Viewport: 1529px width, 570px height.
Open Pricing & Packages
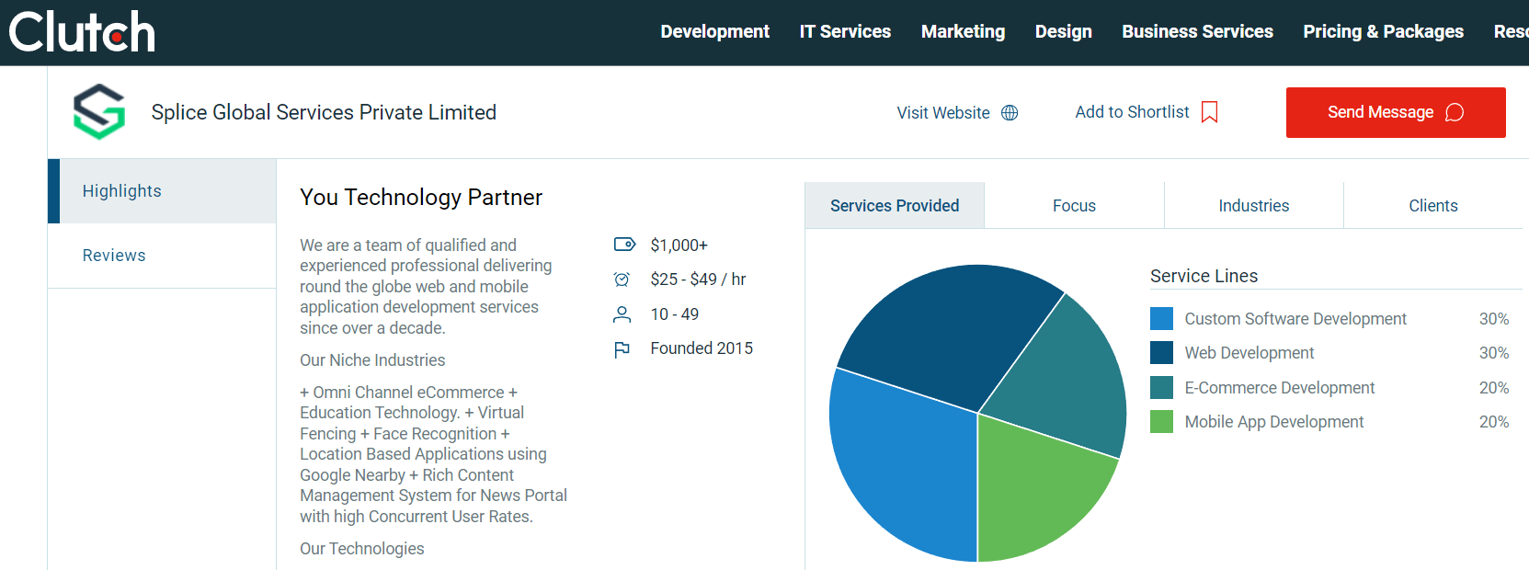click(x=1383, y=32)
